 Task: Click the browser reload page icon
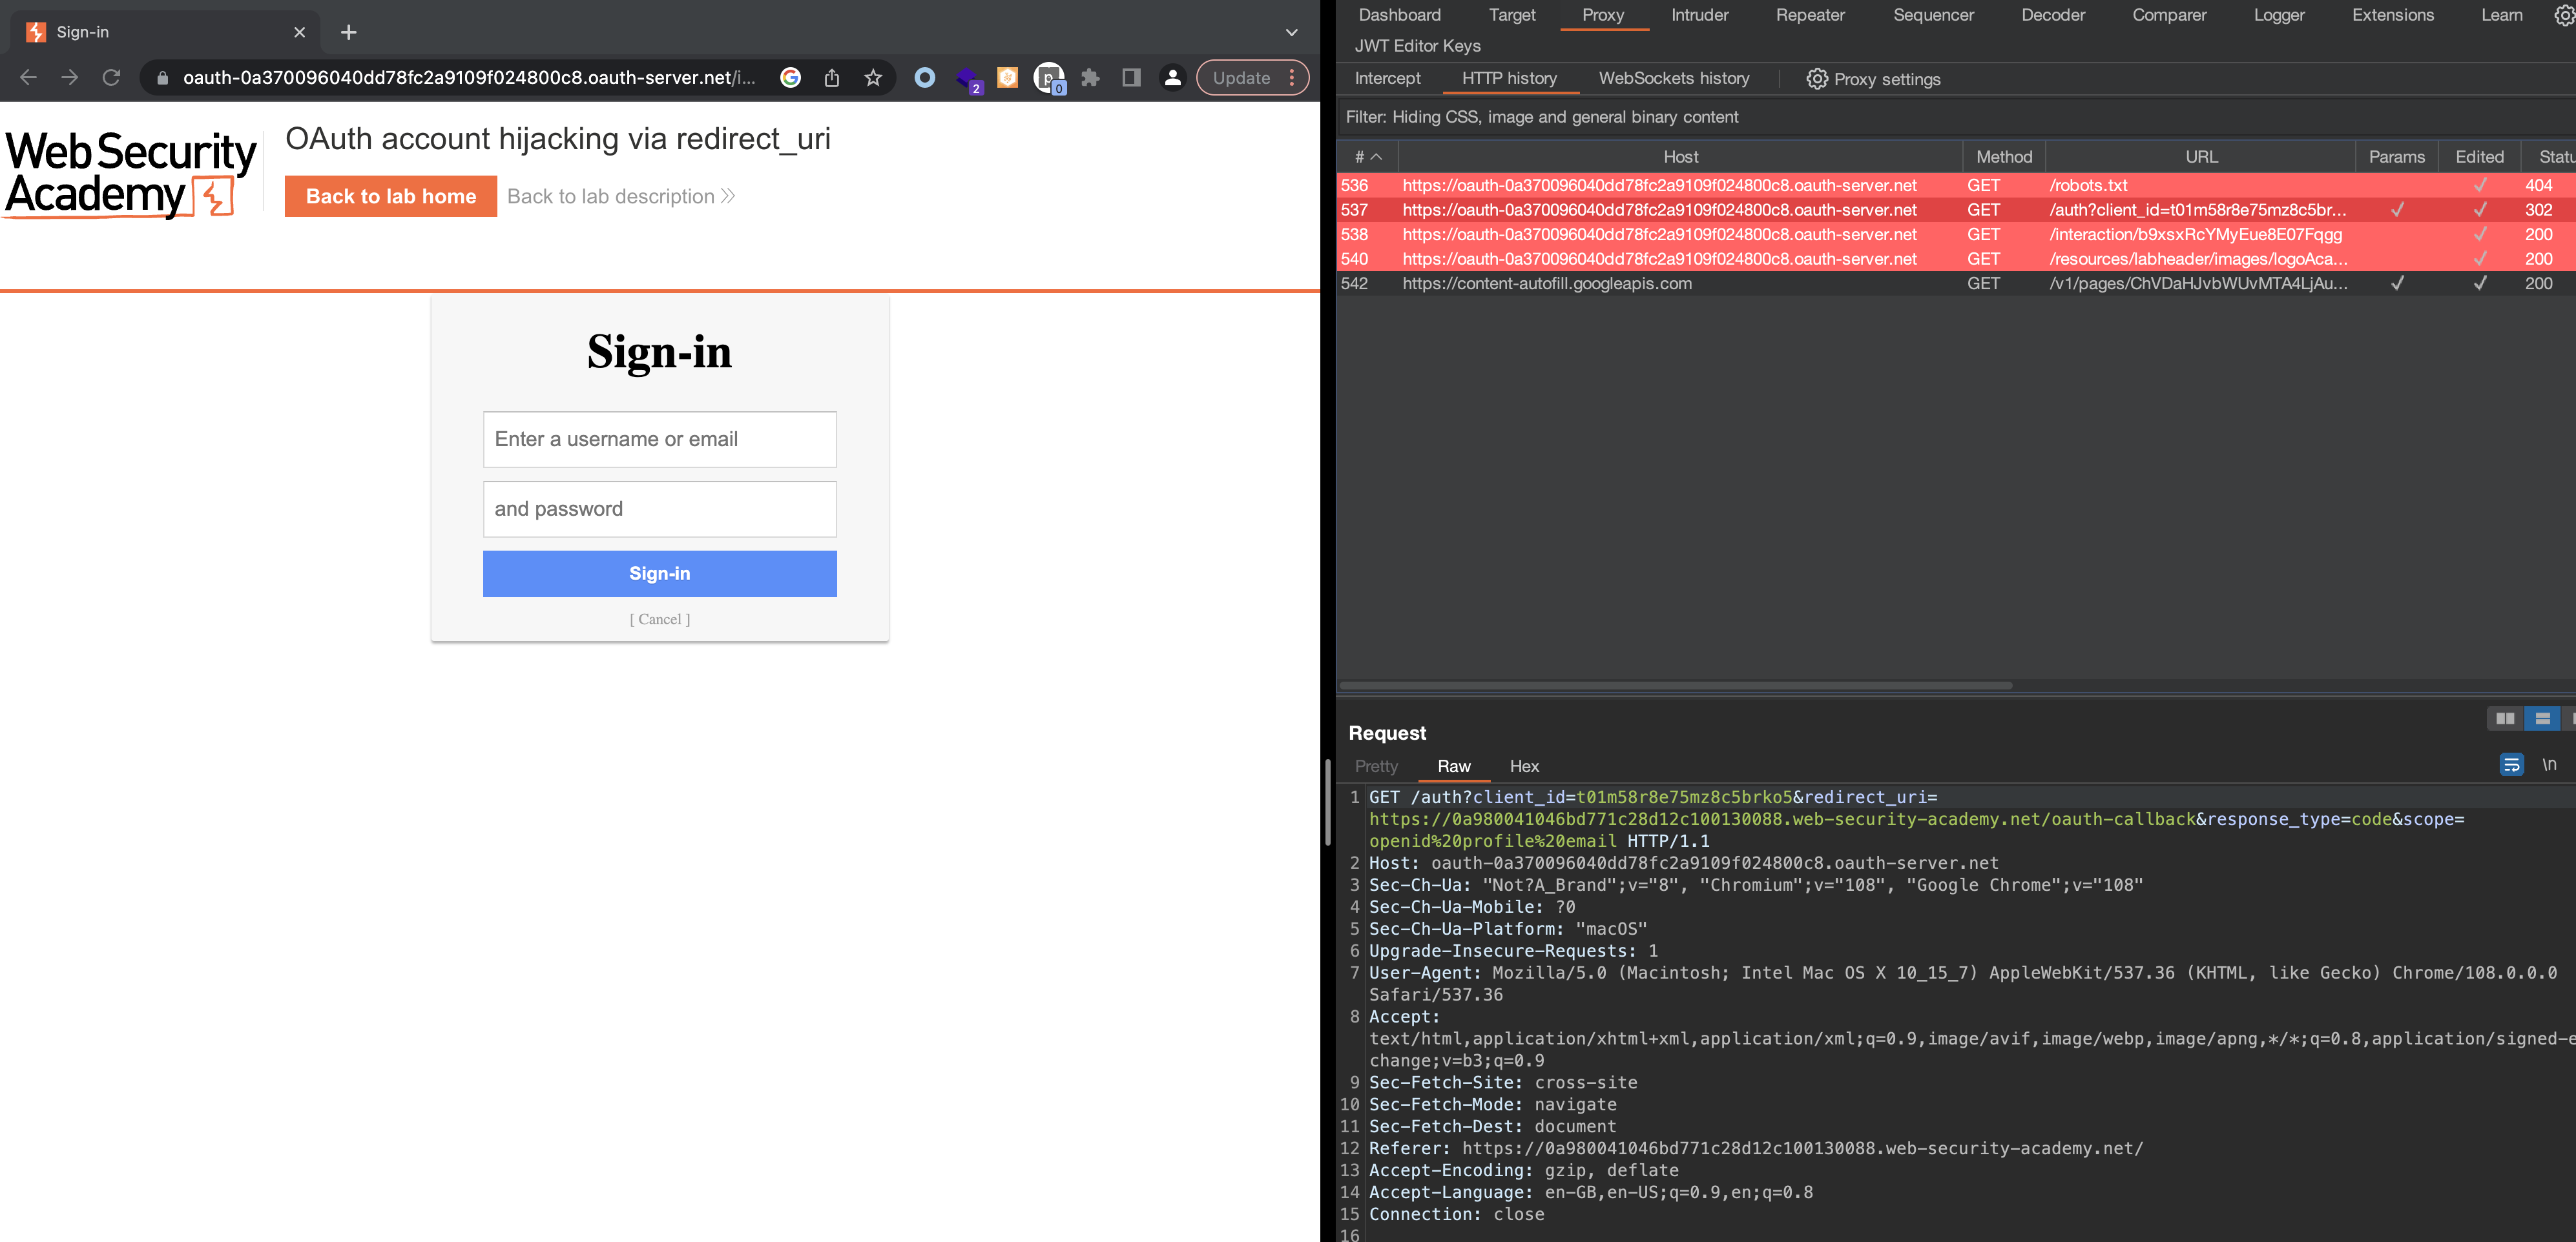[x=111, y=78]
